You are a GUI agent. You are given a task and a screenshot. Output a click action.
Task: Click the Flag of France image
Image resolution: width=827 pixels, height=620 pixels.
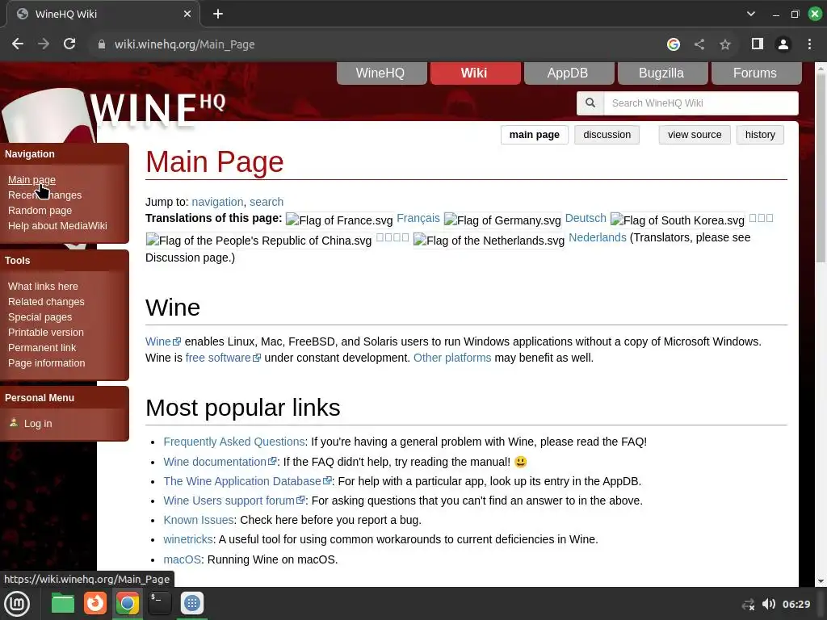tap(339, 220)
